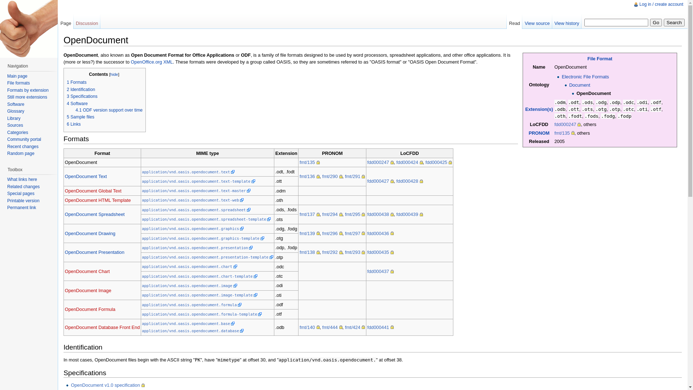This screenshot has height=390, width=693.
Task: Click the user icon beside Log in
Action: (636, 5)
